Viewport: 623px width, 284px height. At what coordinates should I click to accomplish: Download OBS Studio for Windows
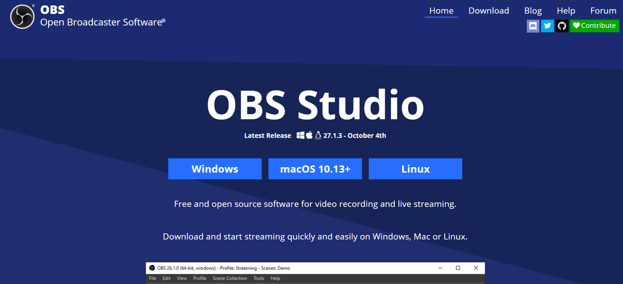click(215, 169)
